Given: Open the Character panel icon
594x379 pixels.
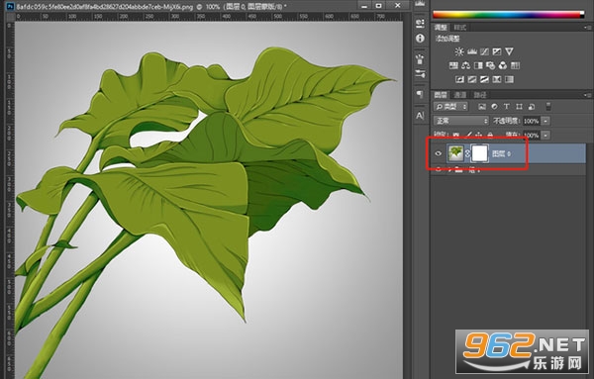Looking at the screenshot, I should point(420,116).
